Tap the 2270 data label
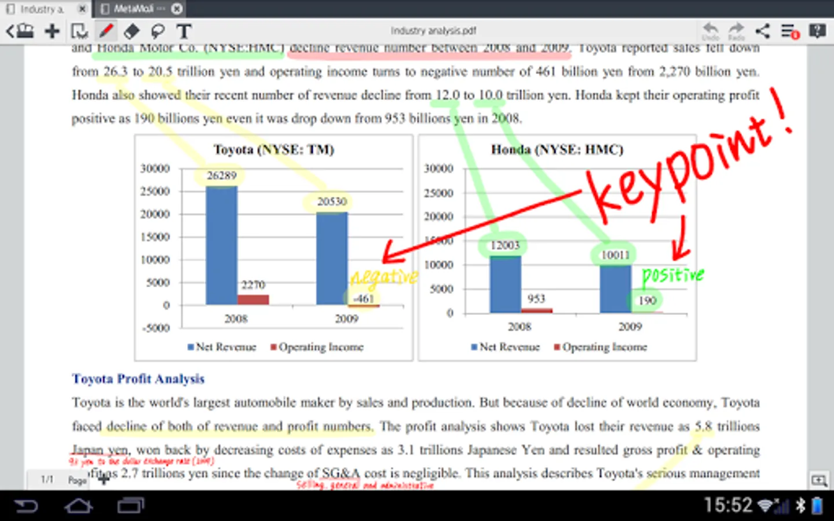Image resolution: width=834 pixels, height=521 pixels. pyautogui.click(x=253, y=285)
